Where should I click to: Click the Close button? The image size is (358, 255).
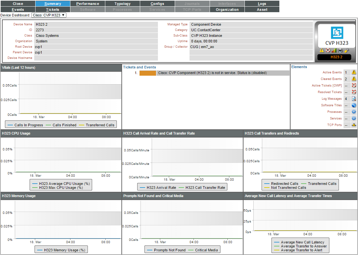pyautogui.click(x=18, y=4)
